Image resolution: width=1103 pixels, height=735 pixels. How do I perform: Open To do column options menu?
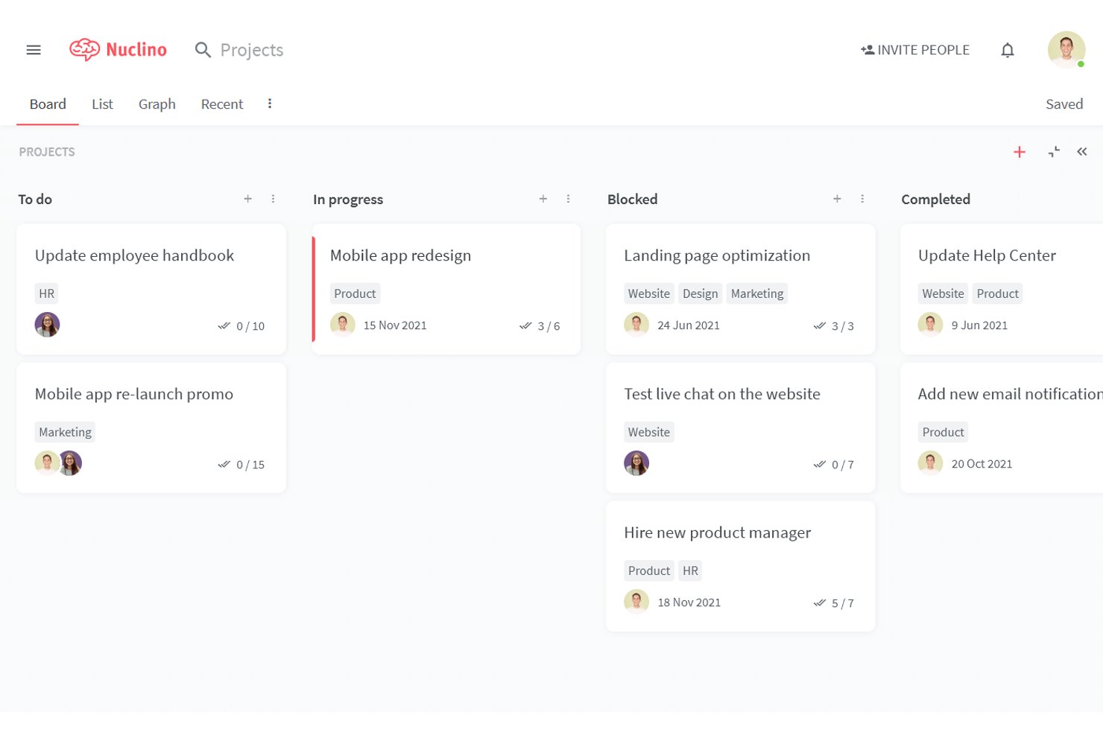pyautogui.click(x=273, y=199)
